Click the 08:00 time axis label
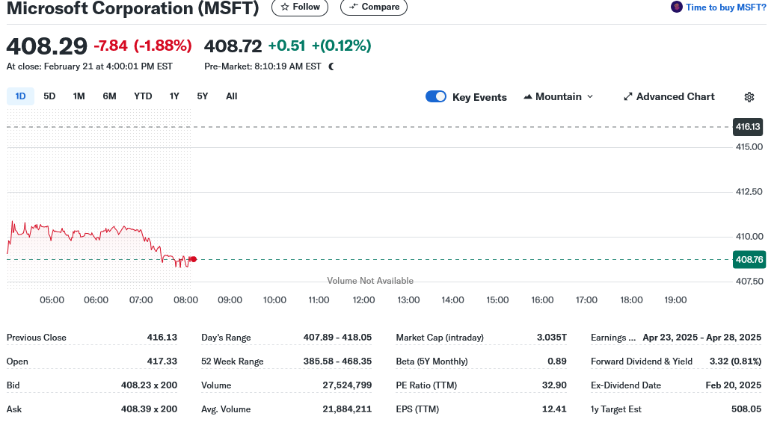 click(x=185, y=300)
